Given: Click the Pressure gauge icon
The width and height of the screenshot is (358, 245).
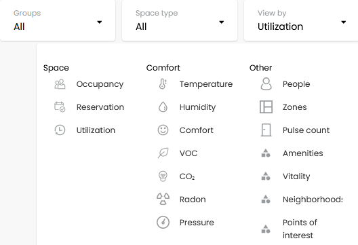Looking at the screenshot, I should [163, 222].
